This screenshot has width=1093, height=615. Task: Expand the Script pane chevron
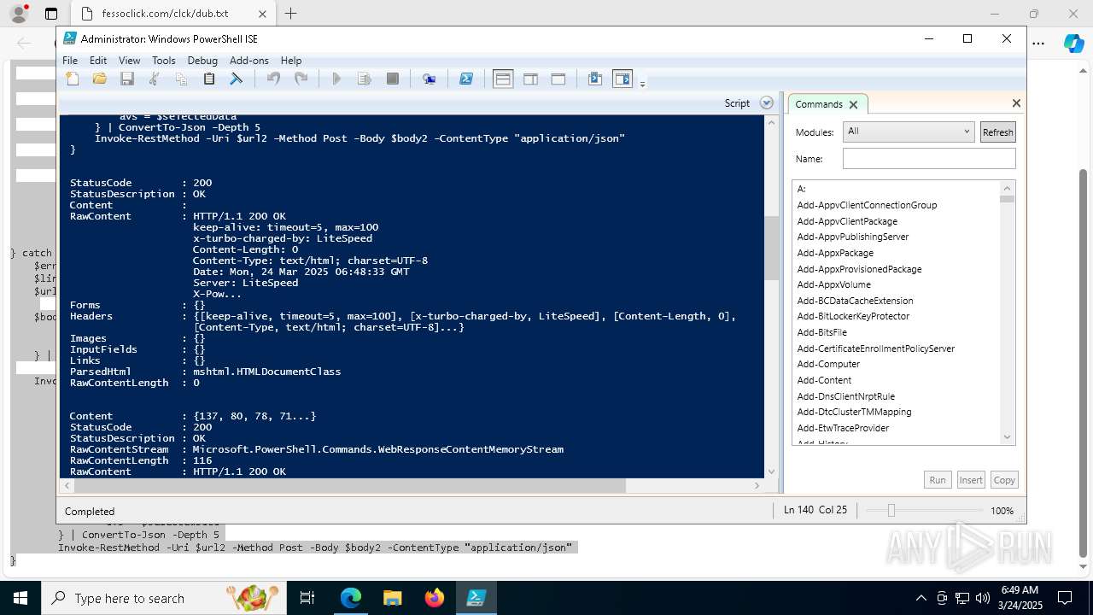(x=767, y=102)
